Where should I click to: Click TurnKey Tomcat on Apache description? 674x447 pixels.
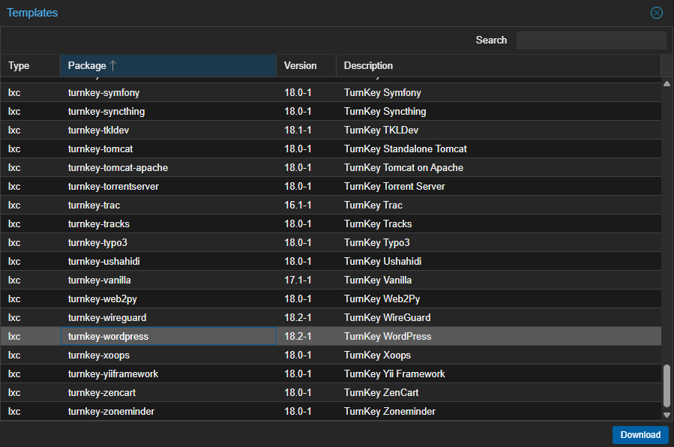[403, 168]
